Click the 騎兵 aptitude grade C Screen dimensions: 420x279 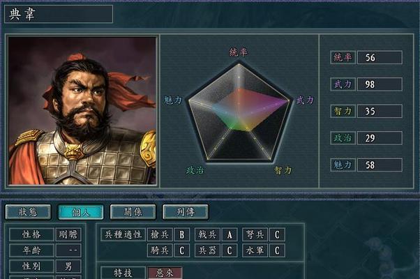tap(182, 250)
